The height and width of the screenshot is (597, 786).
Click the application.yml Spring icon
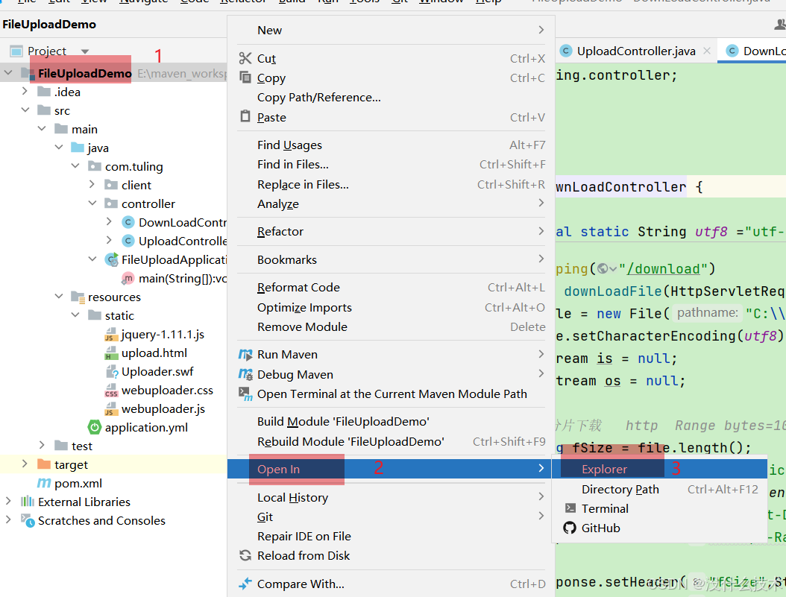tap(94, 427)
